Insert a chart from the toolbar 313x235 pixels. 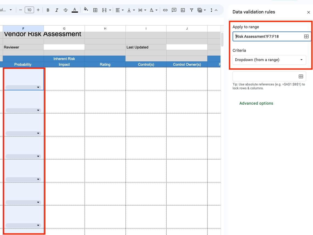183,10
